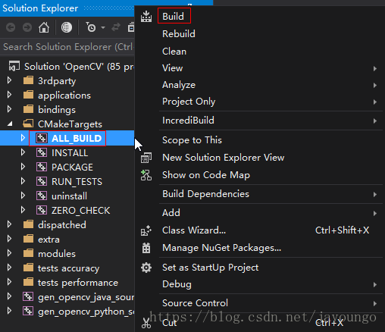The image size is (385, 332).
Task: Click gen_opencv_python_source project icon
Action: [x=28, y=311]
